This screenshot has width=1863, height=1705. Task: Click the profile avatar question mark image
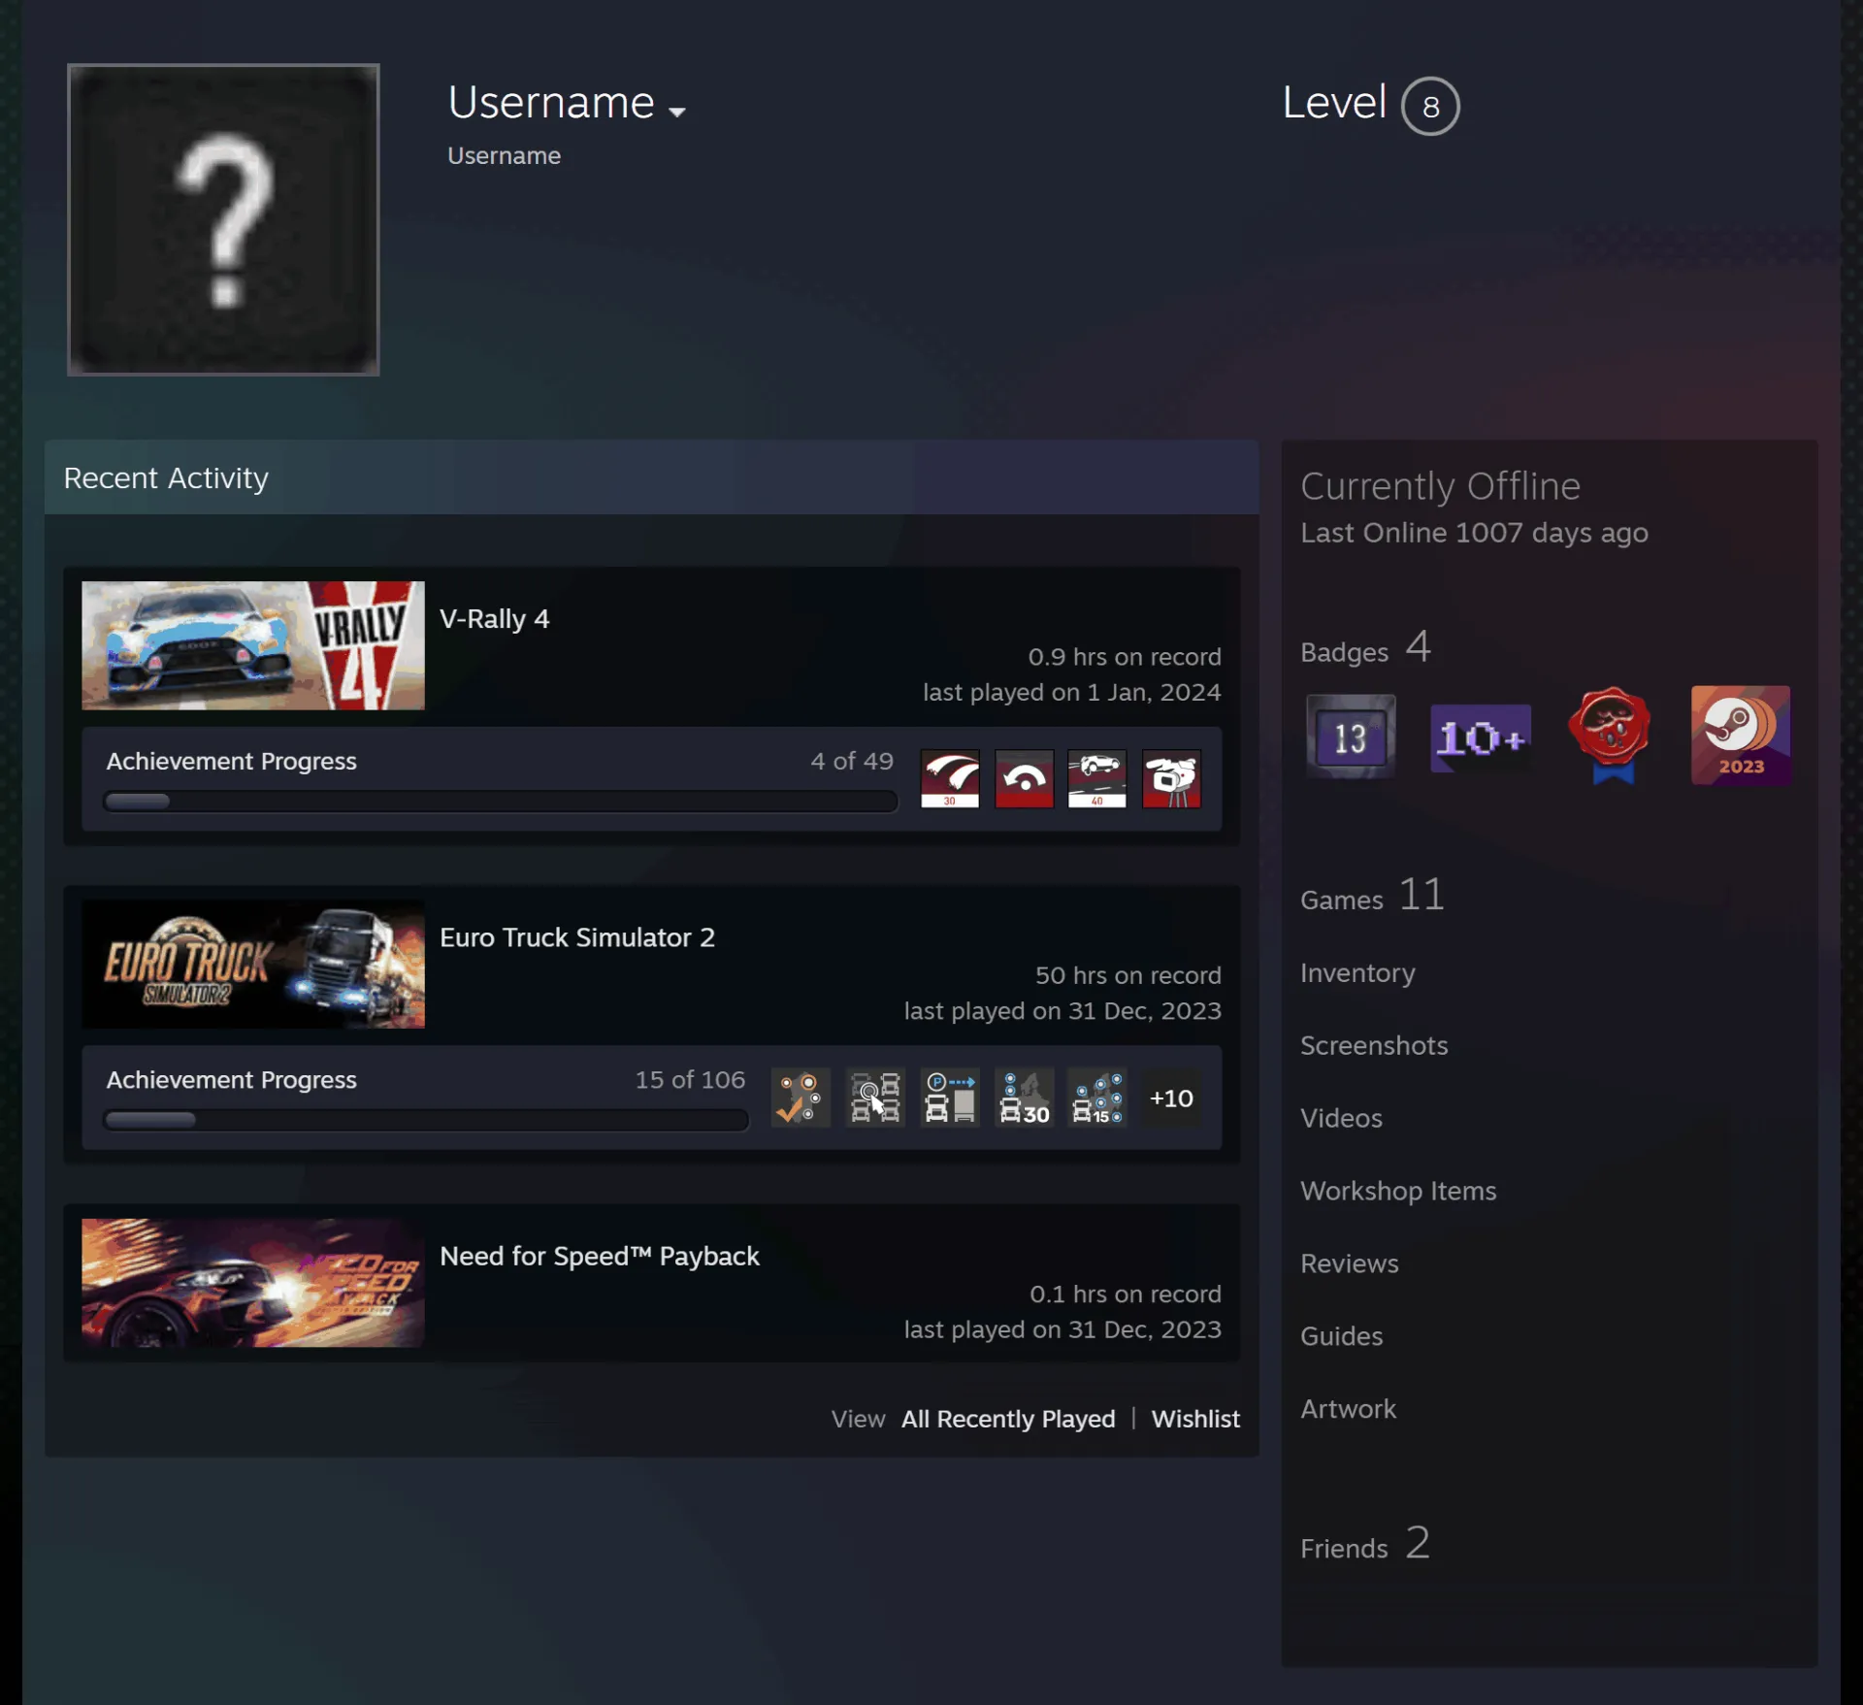223,219
